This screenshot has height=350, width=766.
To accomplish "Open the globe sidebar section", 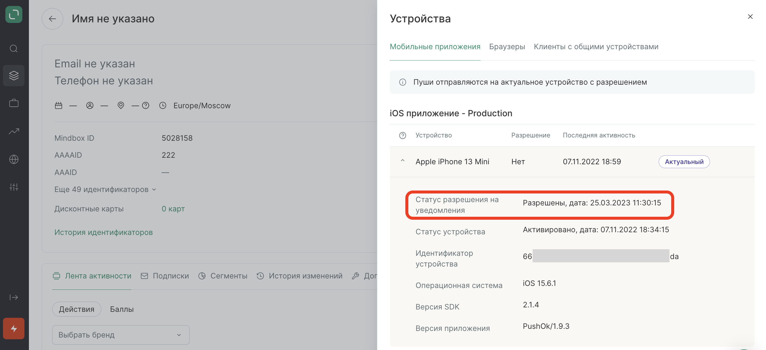I will tap(14, 159).
